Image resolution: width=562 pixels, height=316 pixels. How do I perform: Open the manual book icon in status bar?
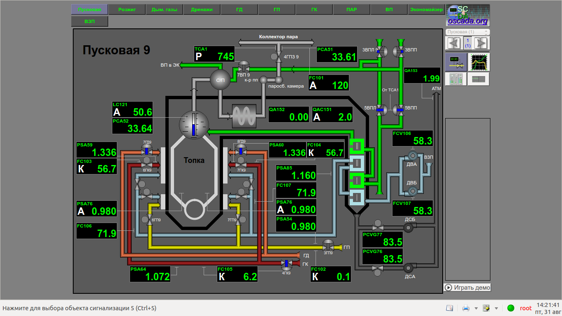[450, 308]
